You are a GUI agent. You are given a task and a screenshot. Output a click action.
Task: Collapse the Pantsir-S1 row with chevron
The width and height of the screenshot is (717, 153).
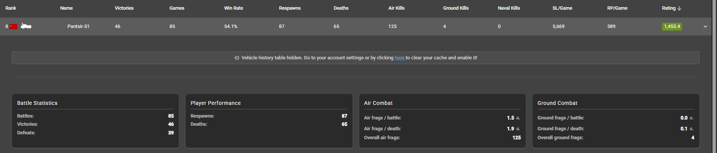tap(705, 26)
